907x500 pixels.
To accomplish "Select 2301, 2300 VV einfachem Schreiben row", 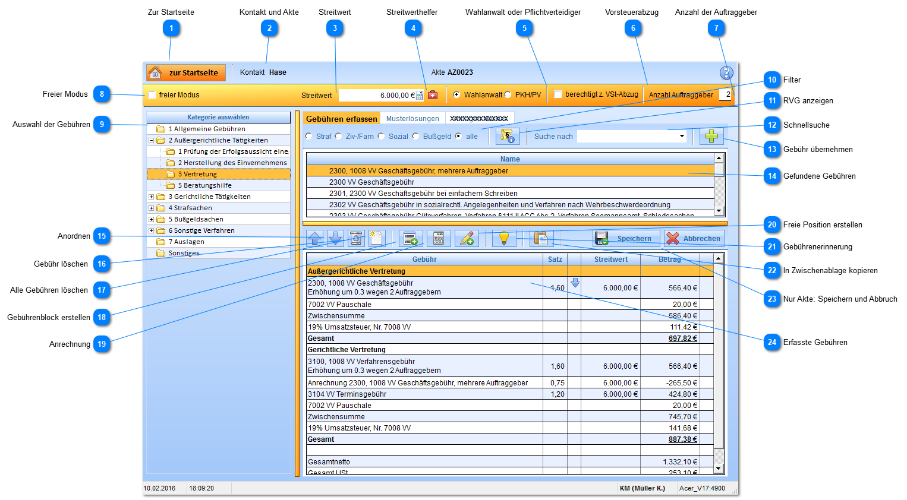I will tap(510, 194).
